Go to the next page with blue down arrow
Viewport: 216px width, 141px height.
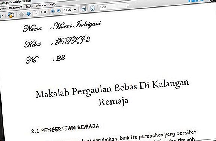[x=29, y=14]
